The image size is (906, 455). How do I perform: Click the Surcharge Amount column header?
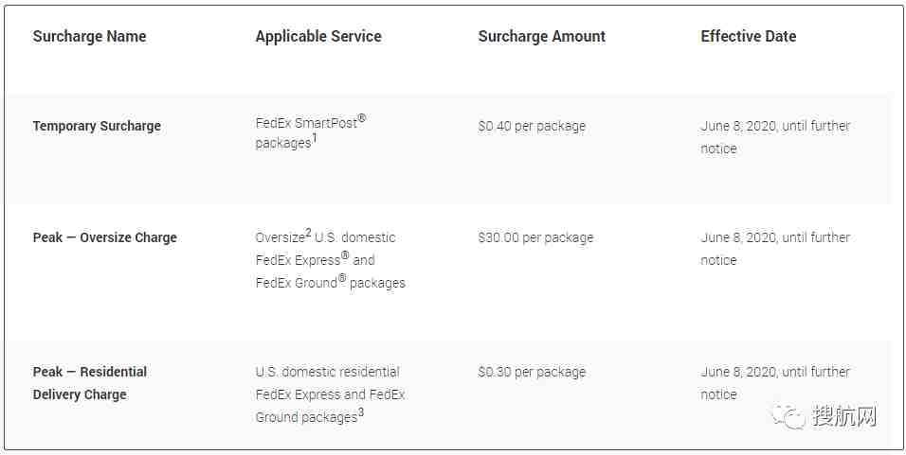click(x=541, y=36)
